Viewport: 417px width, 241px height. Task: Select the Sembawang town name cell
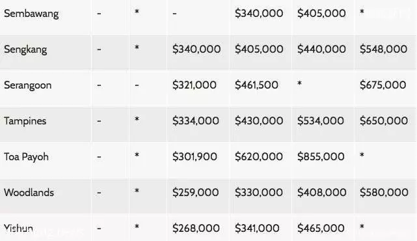pyautogui.click(x=31, y=14)
